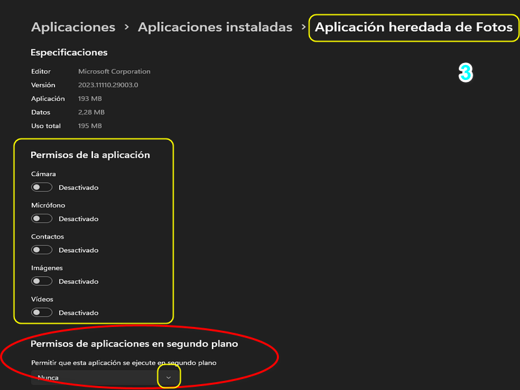Expand the segundo plano dropdown chevron

coord(168,378)
